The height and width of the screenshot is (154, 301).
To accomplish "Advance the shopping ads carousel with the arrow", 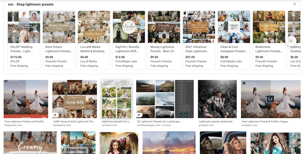I will point(291,41).
